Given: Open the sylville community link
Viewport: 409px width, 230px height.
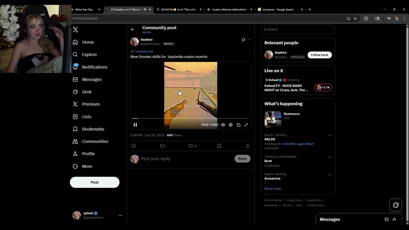Looking at the screenshot, I should 147,32.
